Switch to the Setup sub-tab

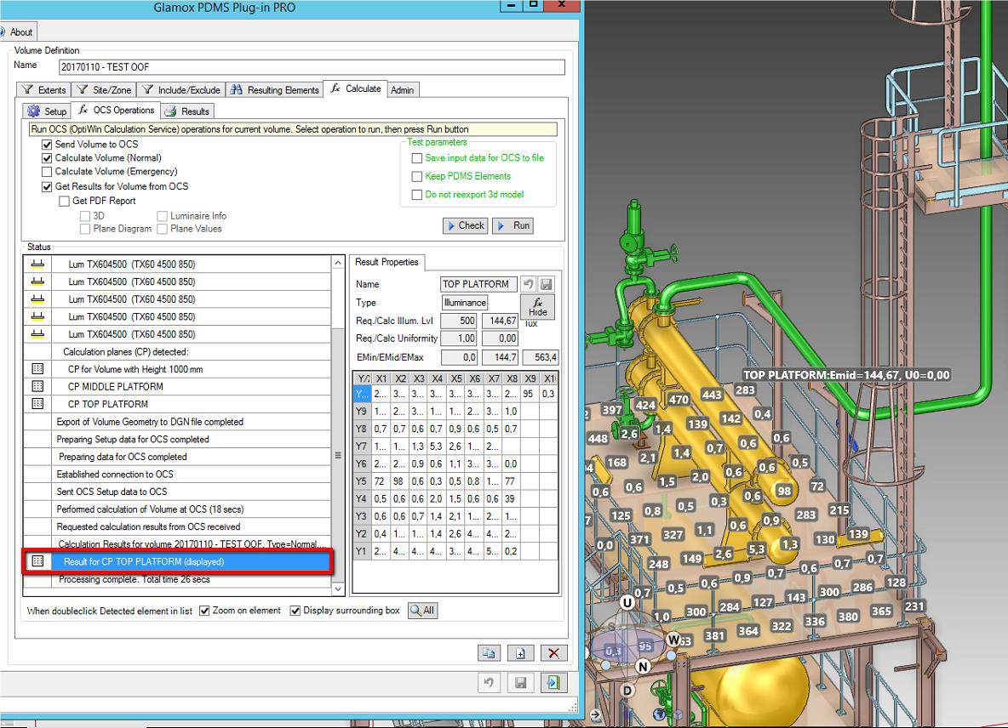point(47,111)
